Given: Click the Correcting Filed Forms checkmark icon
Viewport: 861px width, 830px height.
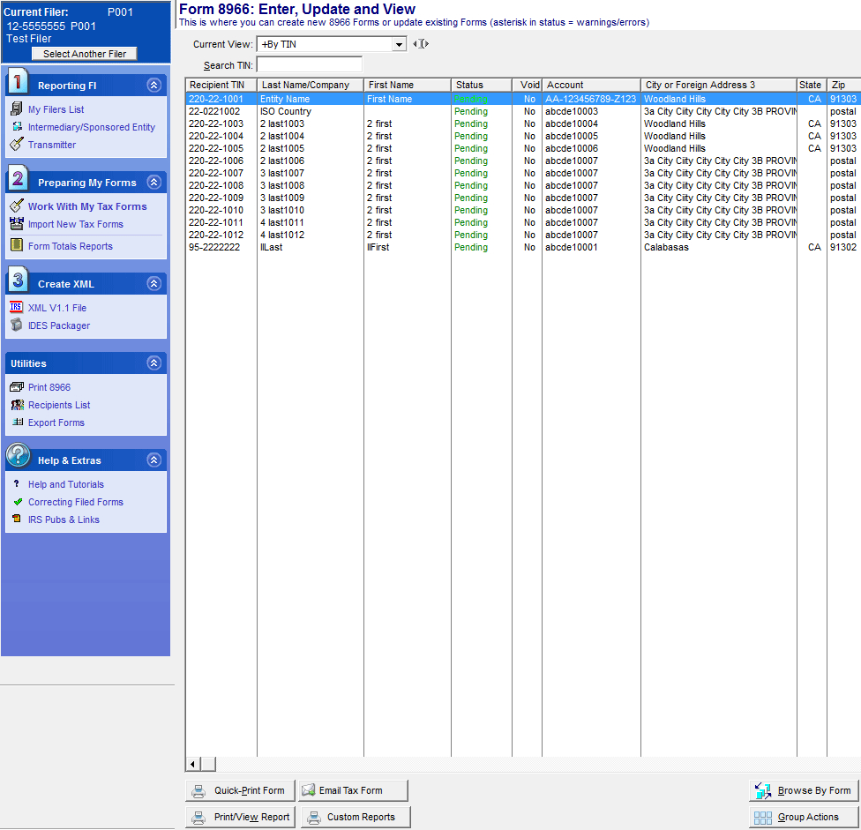Looking at the screenshot, I should tap(18, 502).
